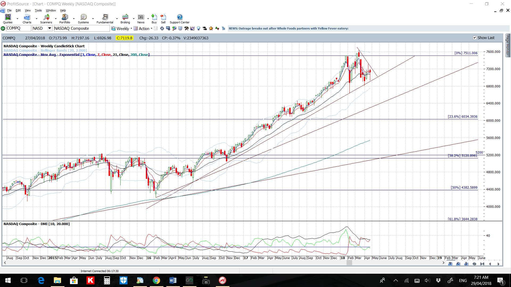Click the compress/expand arrows icon below chart

[x=474, y=264]
